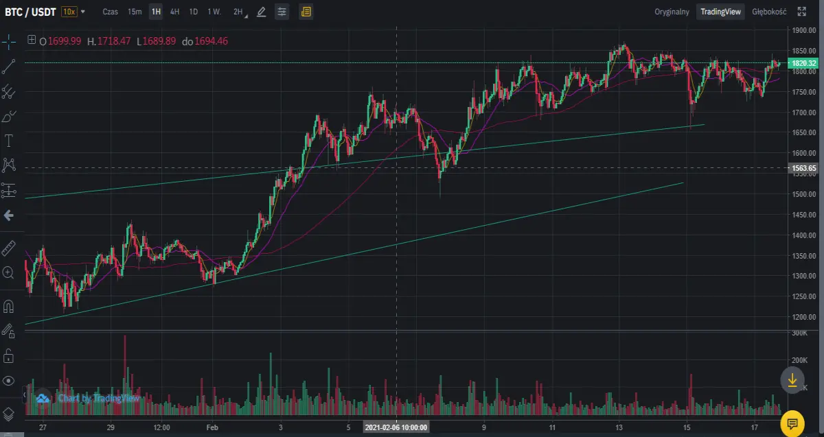
Task: Switch to Głębokość depth view
Action: 769,12
